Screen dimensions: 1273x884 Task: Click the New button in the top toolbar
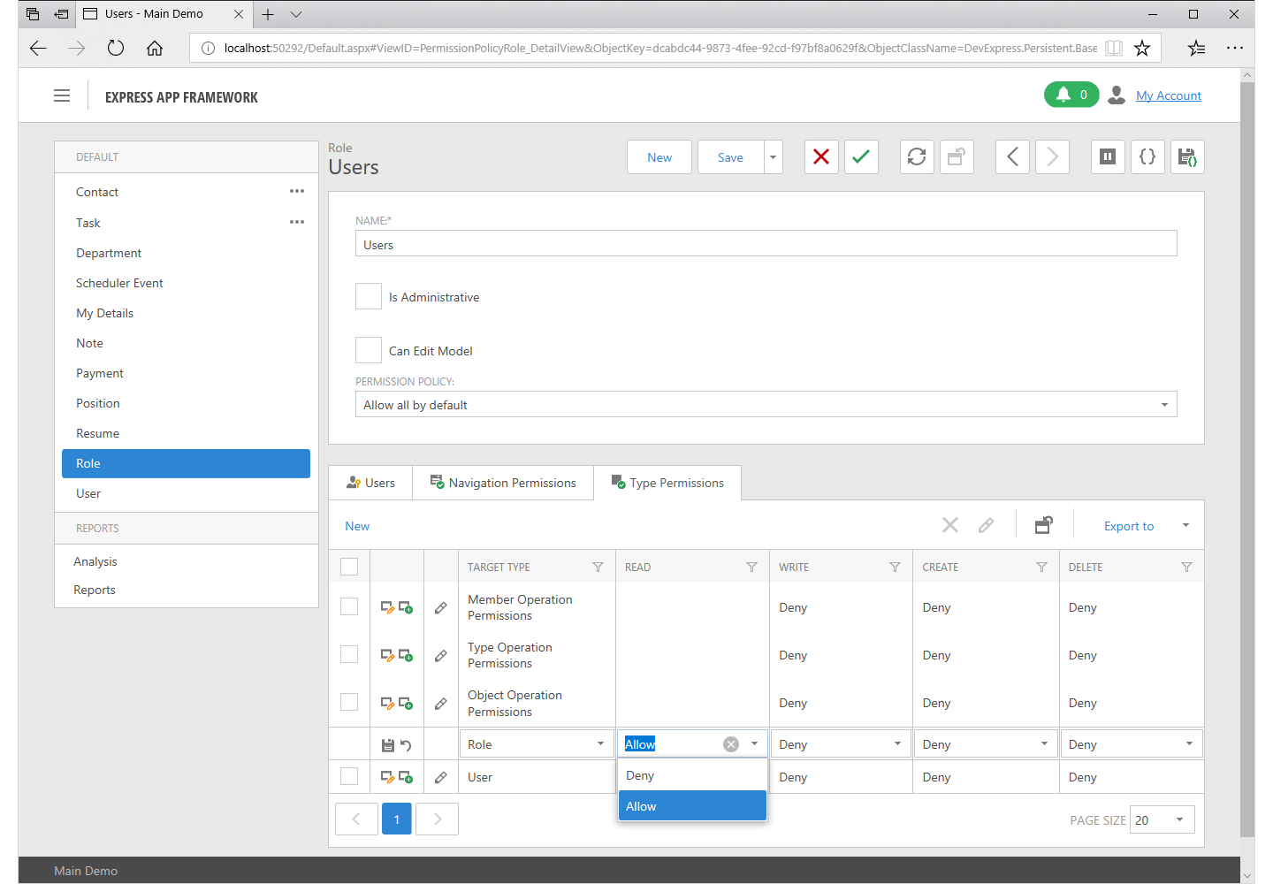pyautogui.click(x=659, y=157)
